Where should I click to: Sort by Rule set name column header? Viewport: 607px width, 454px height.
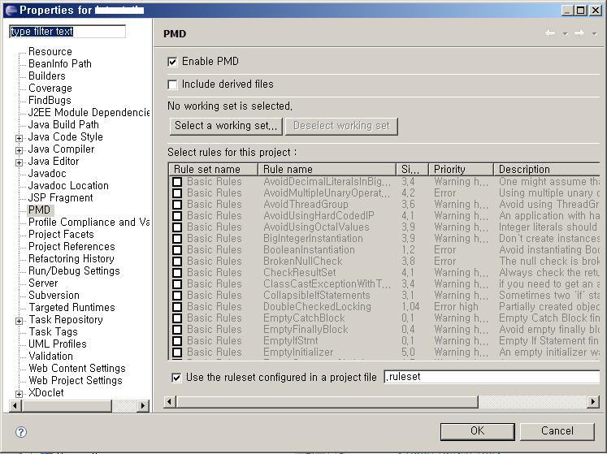pos(214,169)
